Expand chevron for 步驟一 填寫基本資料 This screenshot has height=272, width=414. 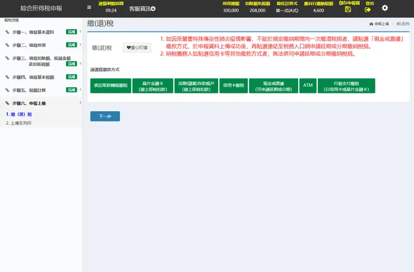[x=80, y=31]
